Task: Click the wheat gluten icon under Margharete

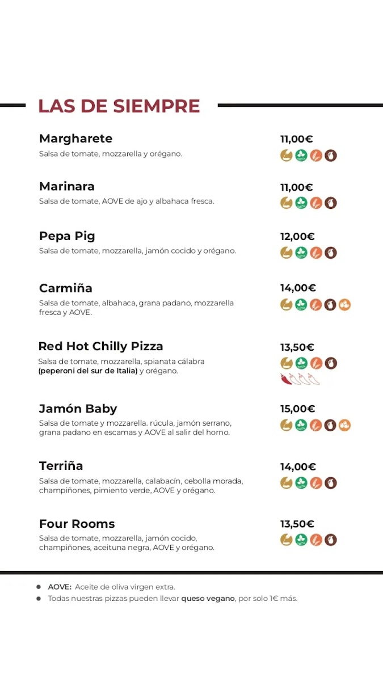Action: tap(316, 155)
